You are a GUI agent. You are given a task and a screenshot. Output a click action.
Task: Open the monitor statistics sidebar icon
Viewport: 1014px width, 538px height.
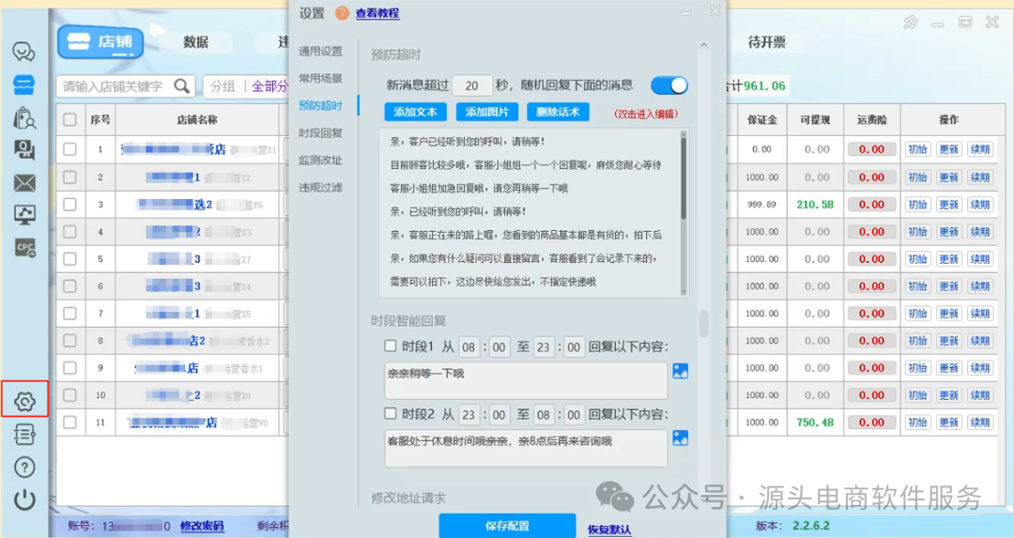pos(24,215)
